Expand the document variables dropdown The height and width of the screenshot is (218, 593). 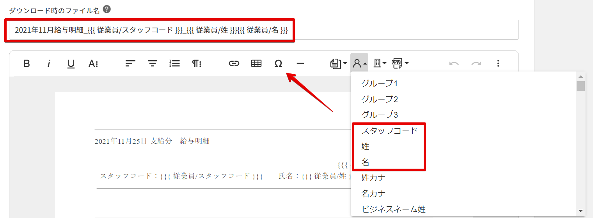click(x=338, y=63)
